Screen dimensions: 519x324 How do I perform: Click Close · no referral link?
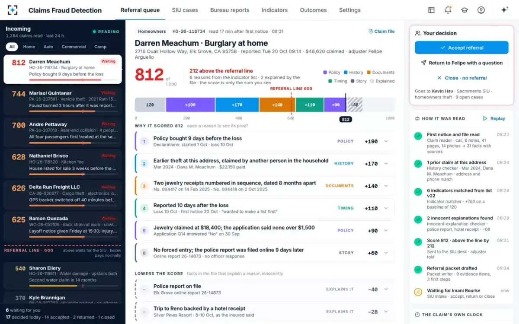(461, 78)
